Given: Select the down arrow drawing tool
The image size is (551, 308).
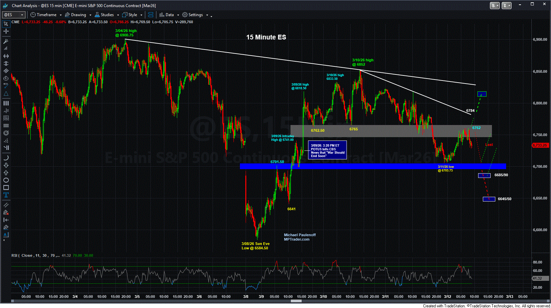Looking at the screenshot, I should click(6, 165).
